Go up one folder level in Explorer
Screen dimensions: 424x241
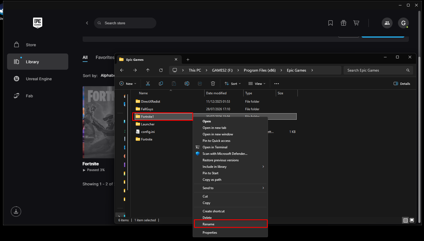click(148, 70)
